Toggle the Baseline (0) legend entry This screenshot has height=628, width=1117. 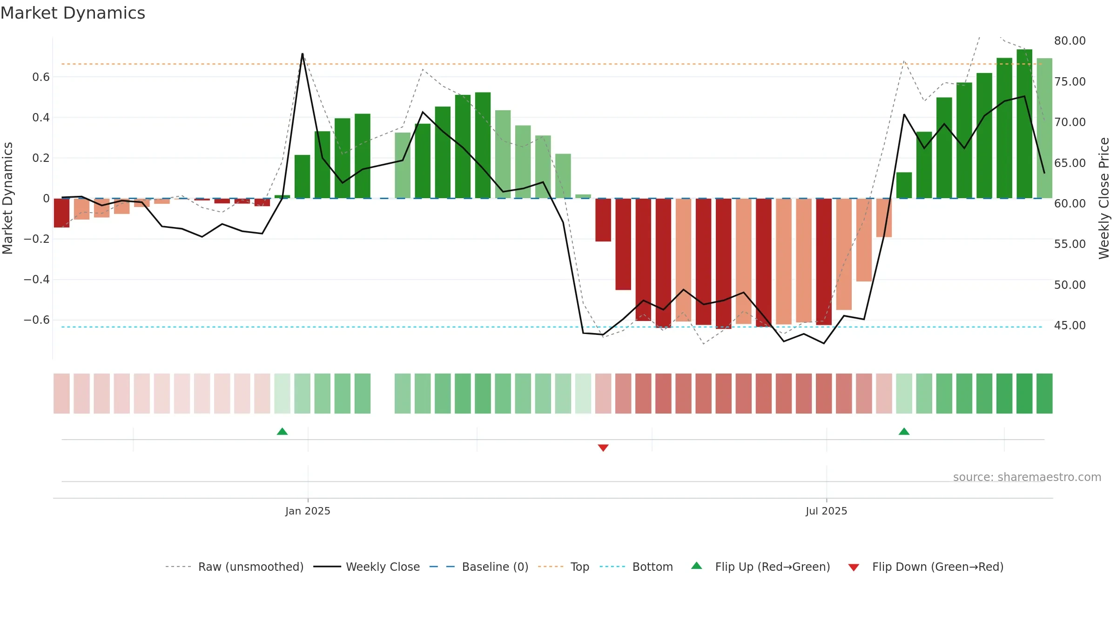[x=478, y=567]
